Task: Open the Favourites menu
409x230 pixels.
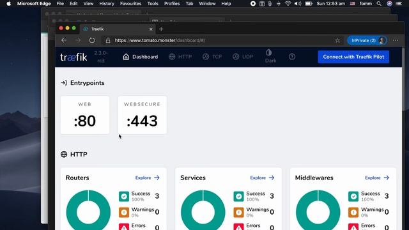Action: tap(130, 4)
